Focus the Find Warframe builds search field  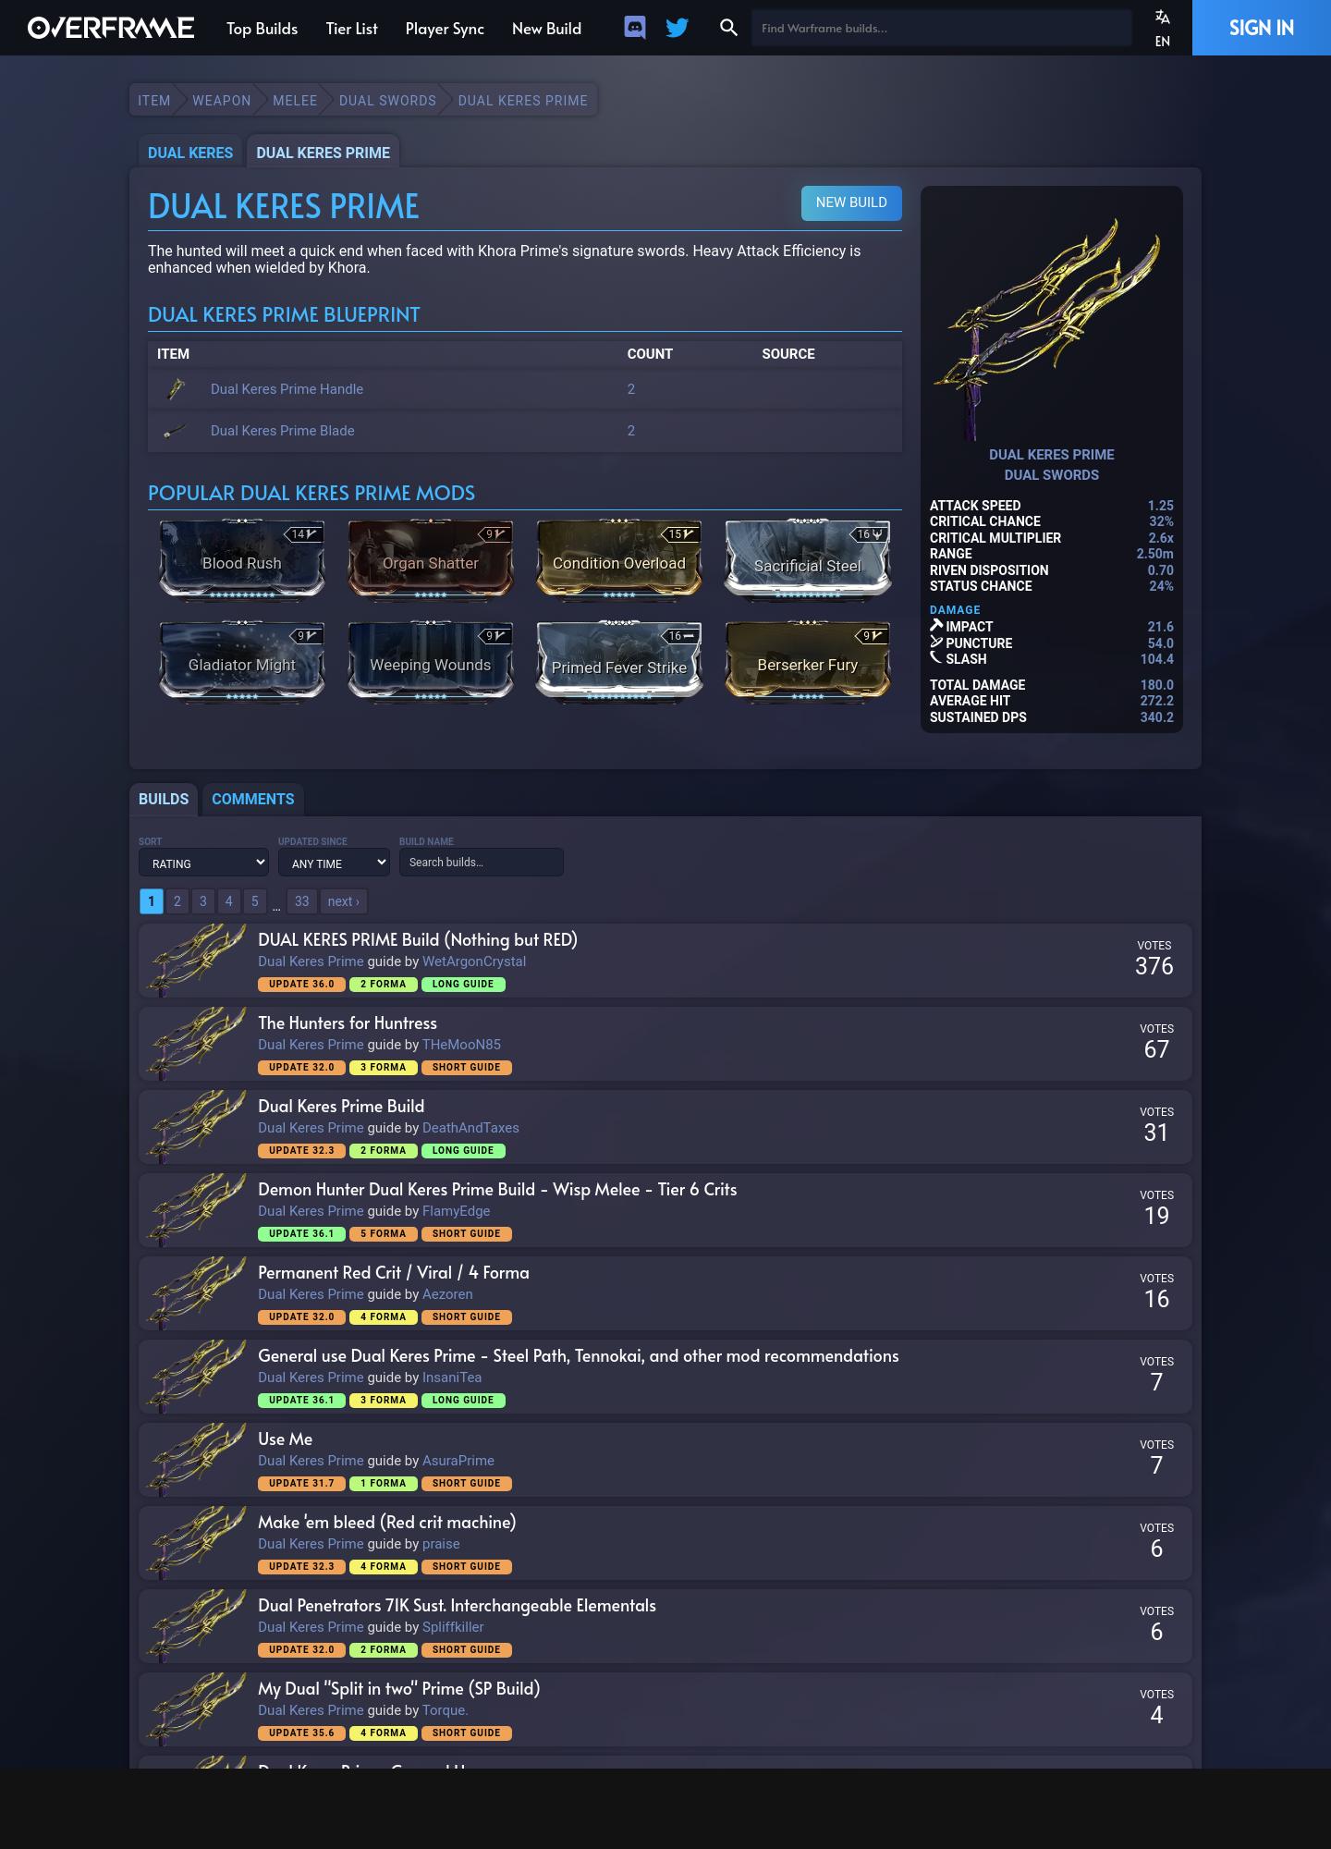click(x=941, y=28)
